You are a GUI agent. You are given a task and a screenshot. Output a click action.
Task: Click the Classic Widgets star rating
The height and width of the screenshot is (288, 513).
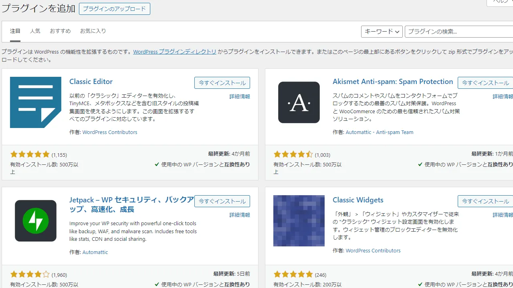coord(293,274)
